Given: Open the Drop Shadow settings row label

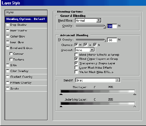Looking at the screenshot, I should tap(19, 25).
